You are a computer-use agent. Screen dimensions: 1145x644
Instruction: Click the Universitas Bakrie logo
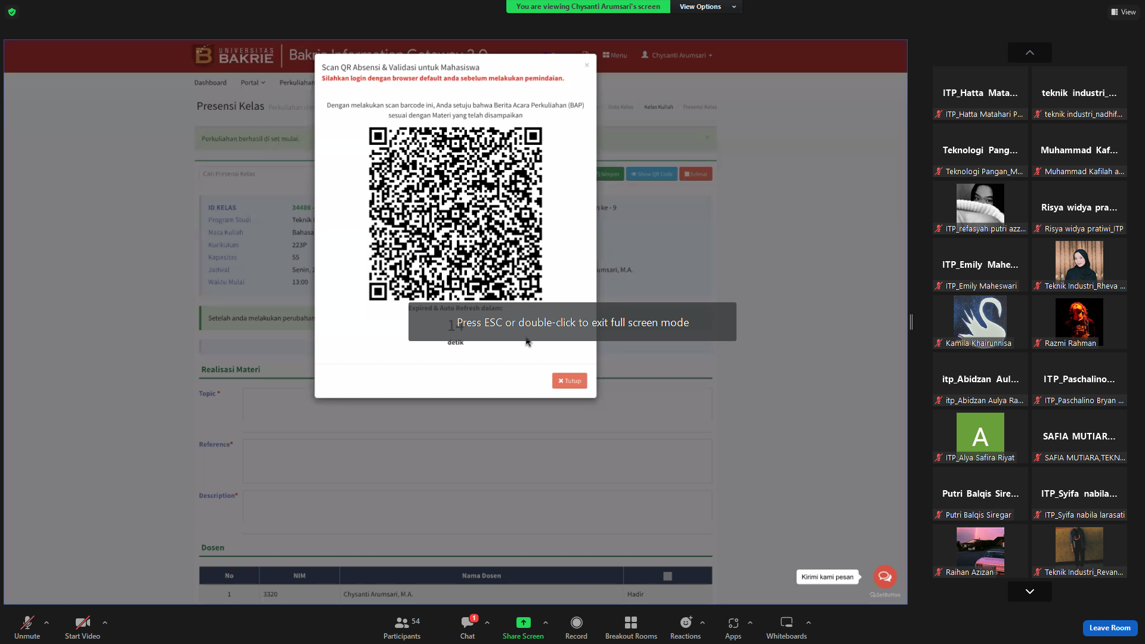234,55
